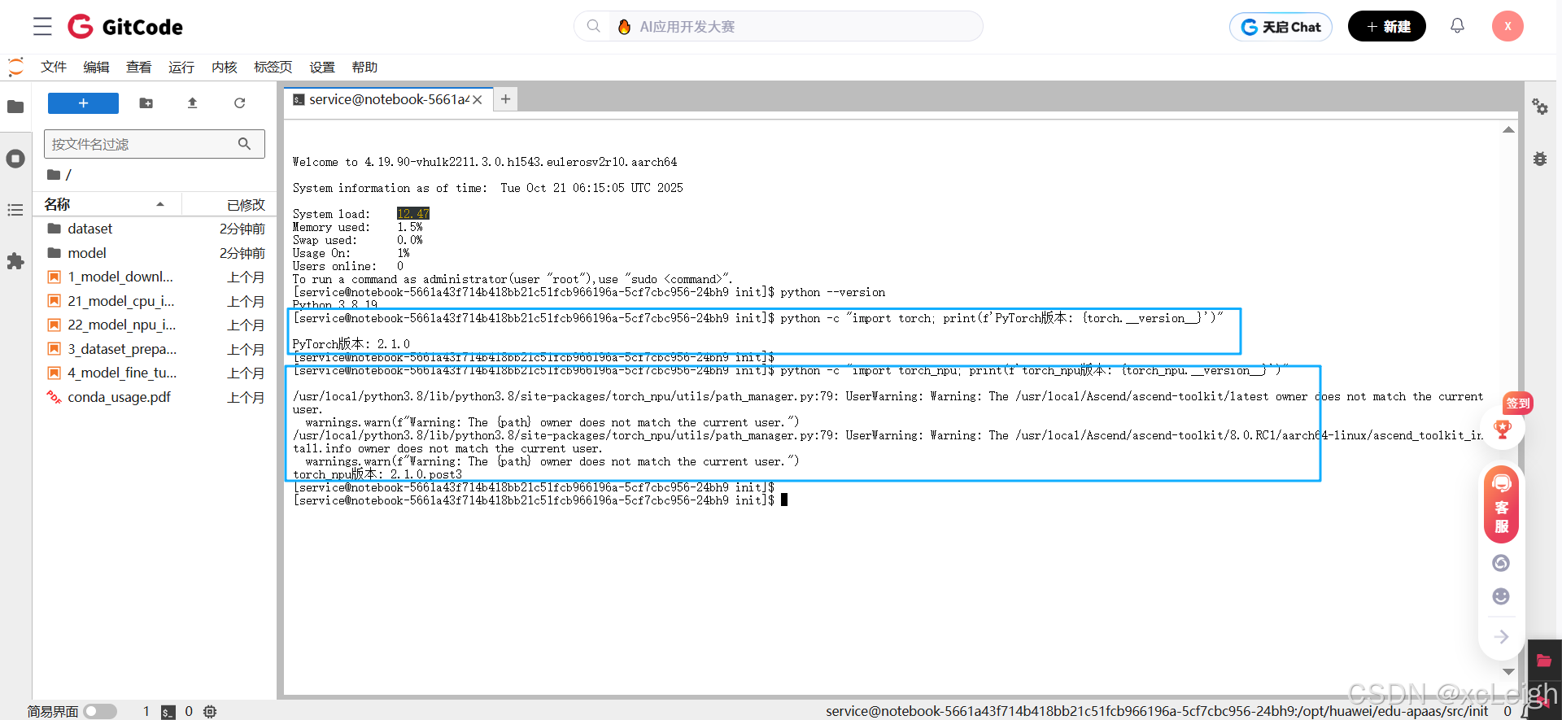Select the 1_model_downl... notebook

pyautogui.click(x=155, y=277)
